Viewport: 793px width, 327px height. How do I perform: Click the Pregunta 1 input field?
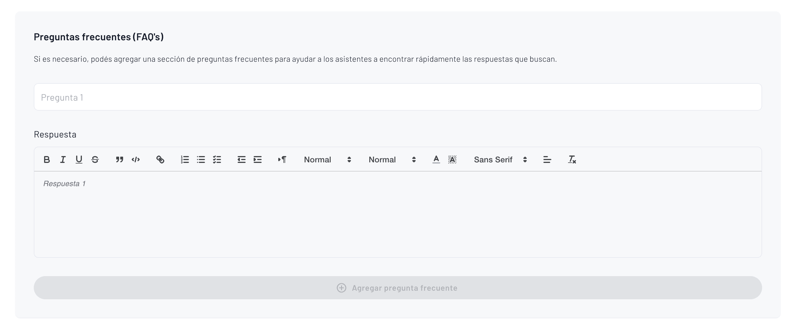[396, 97]
